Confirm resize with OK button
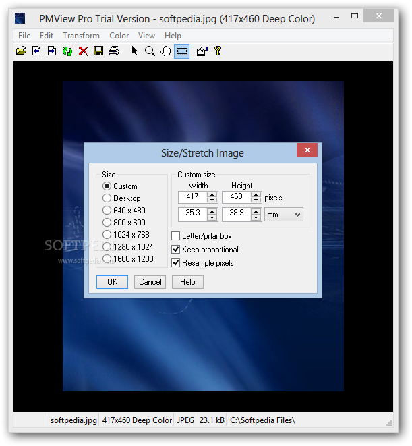This screenshot has height=446, width=412. pyautogui.click(x=112, y=282)
